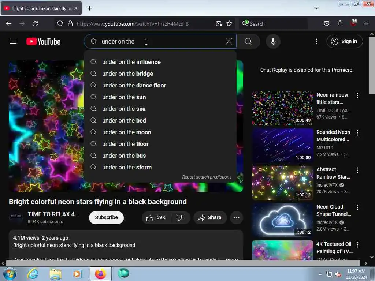375x281 pixels.
Task: Choose suggestion under on the moon
Action: [x=160, y=132]
